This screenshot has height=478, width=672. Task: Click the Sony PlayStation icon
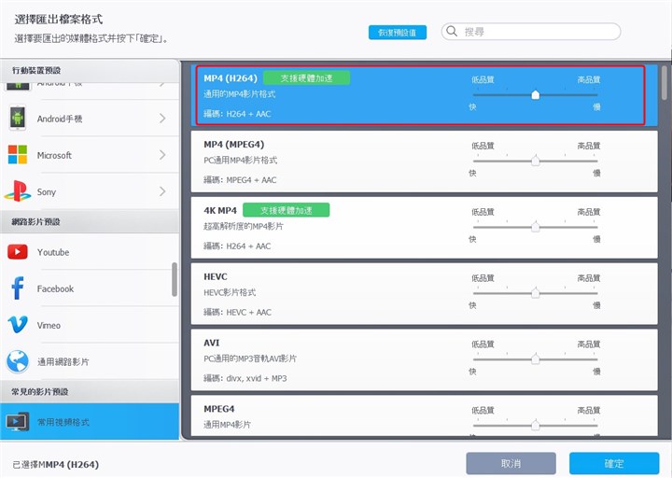coord(18,190)
